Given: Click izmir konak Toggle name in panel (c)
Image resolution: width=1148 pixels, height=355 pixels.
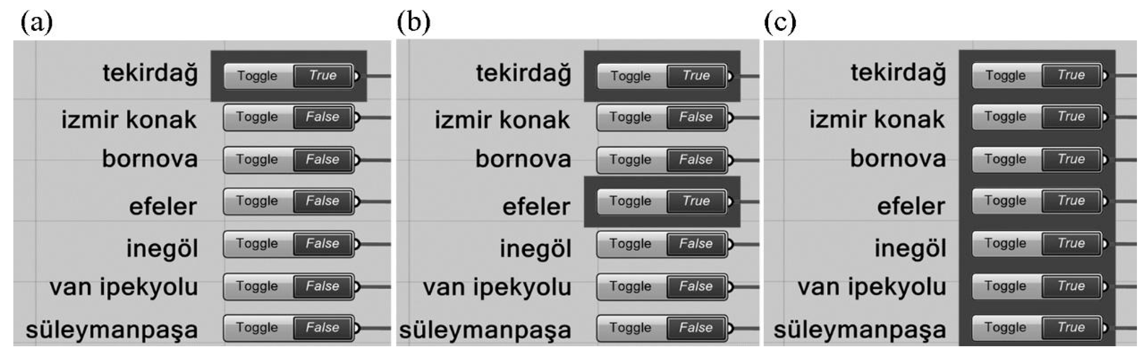Looking at the screenshot, I should [x=1005, y=117].
